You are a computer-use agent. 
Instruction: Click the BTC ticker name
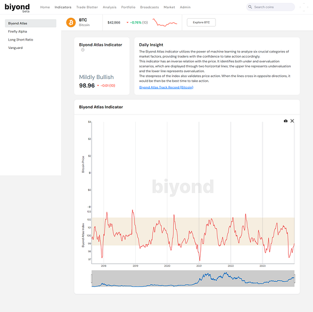[83, 20]
